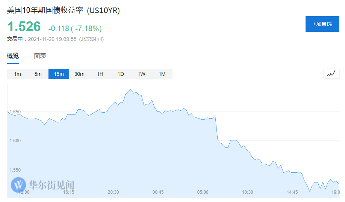Click the 05:00 time axis label

click(x=203, y=192)
